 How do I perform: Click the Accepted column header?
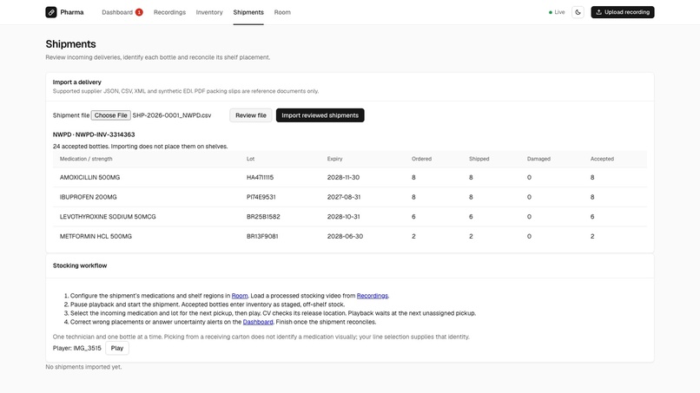point(602,159)
